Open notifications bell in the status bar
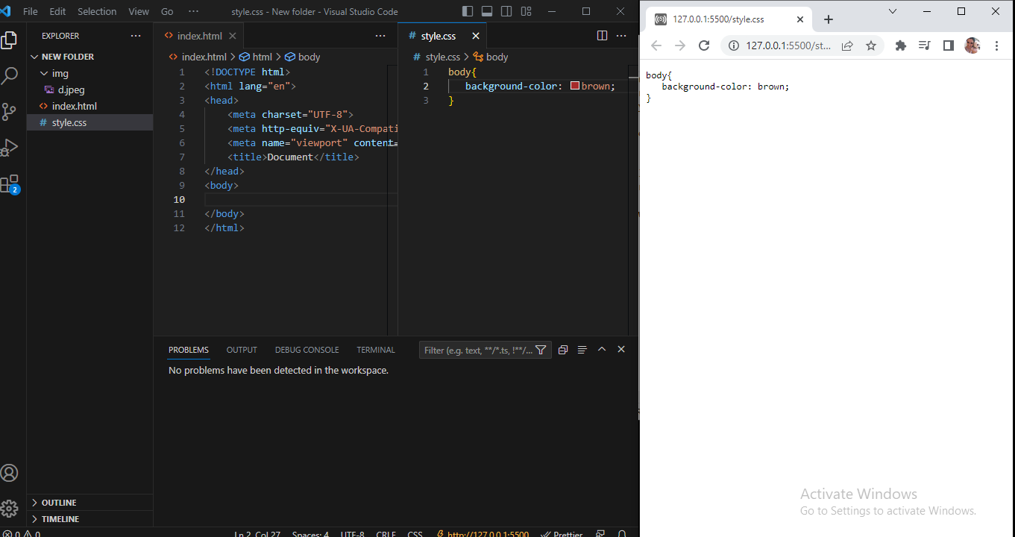This screenshot has height=537, width=1015. pos(622,533)
